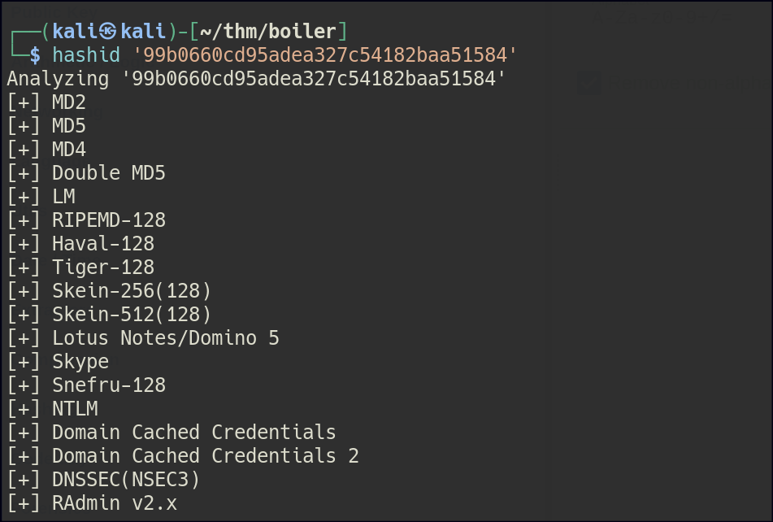773x522 pixels.
Task: Click the RIPEMD-128 result
Action: pos(108,220)
